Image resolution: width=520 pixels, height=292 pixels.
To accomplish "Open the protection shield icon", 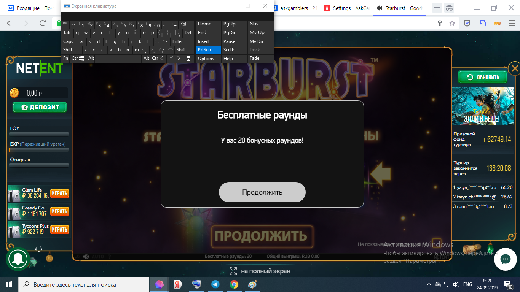I will click(467, 23).
